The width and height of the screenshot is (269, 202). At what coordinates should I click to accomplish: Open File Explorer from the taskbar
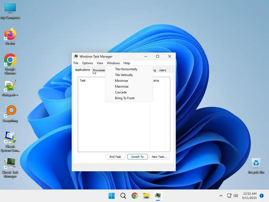(x=146, y=196)
